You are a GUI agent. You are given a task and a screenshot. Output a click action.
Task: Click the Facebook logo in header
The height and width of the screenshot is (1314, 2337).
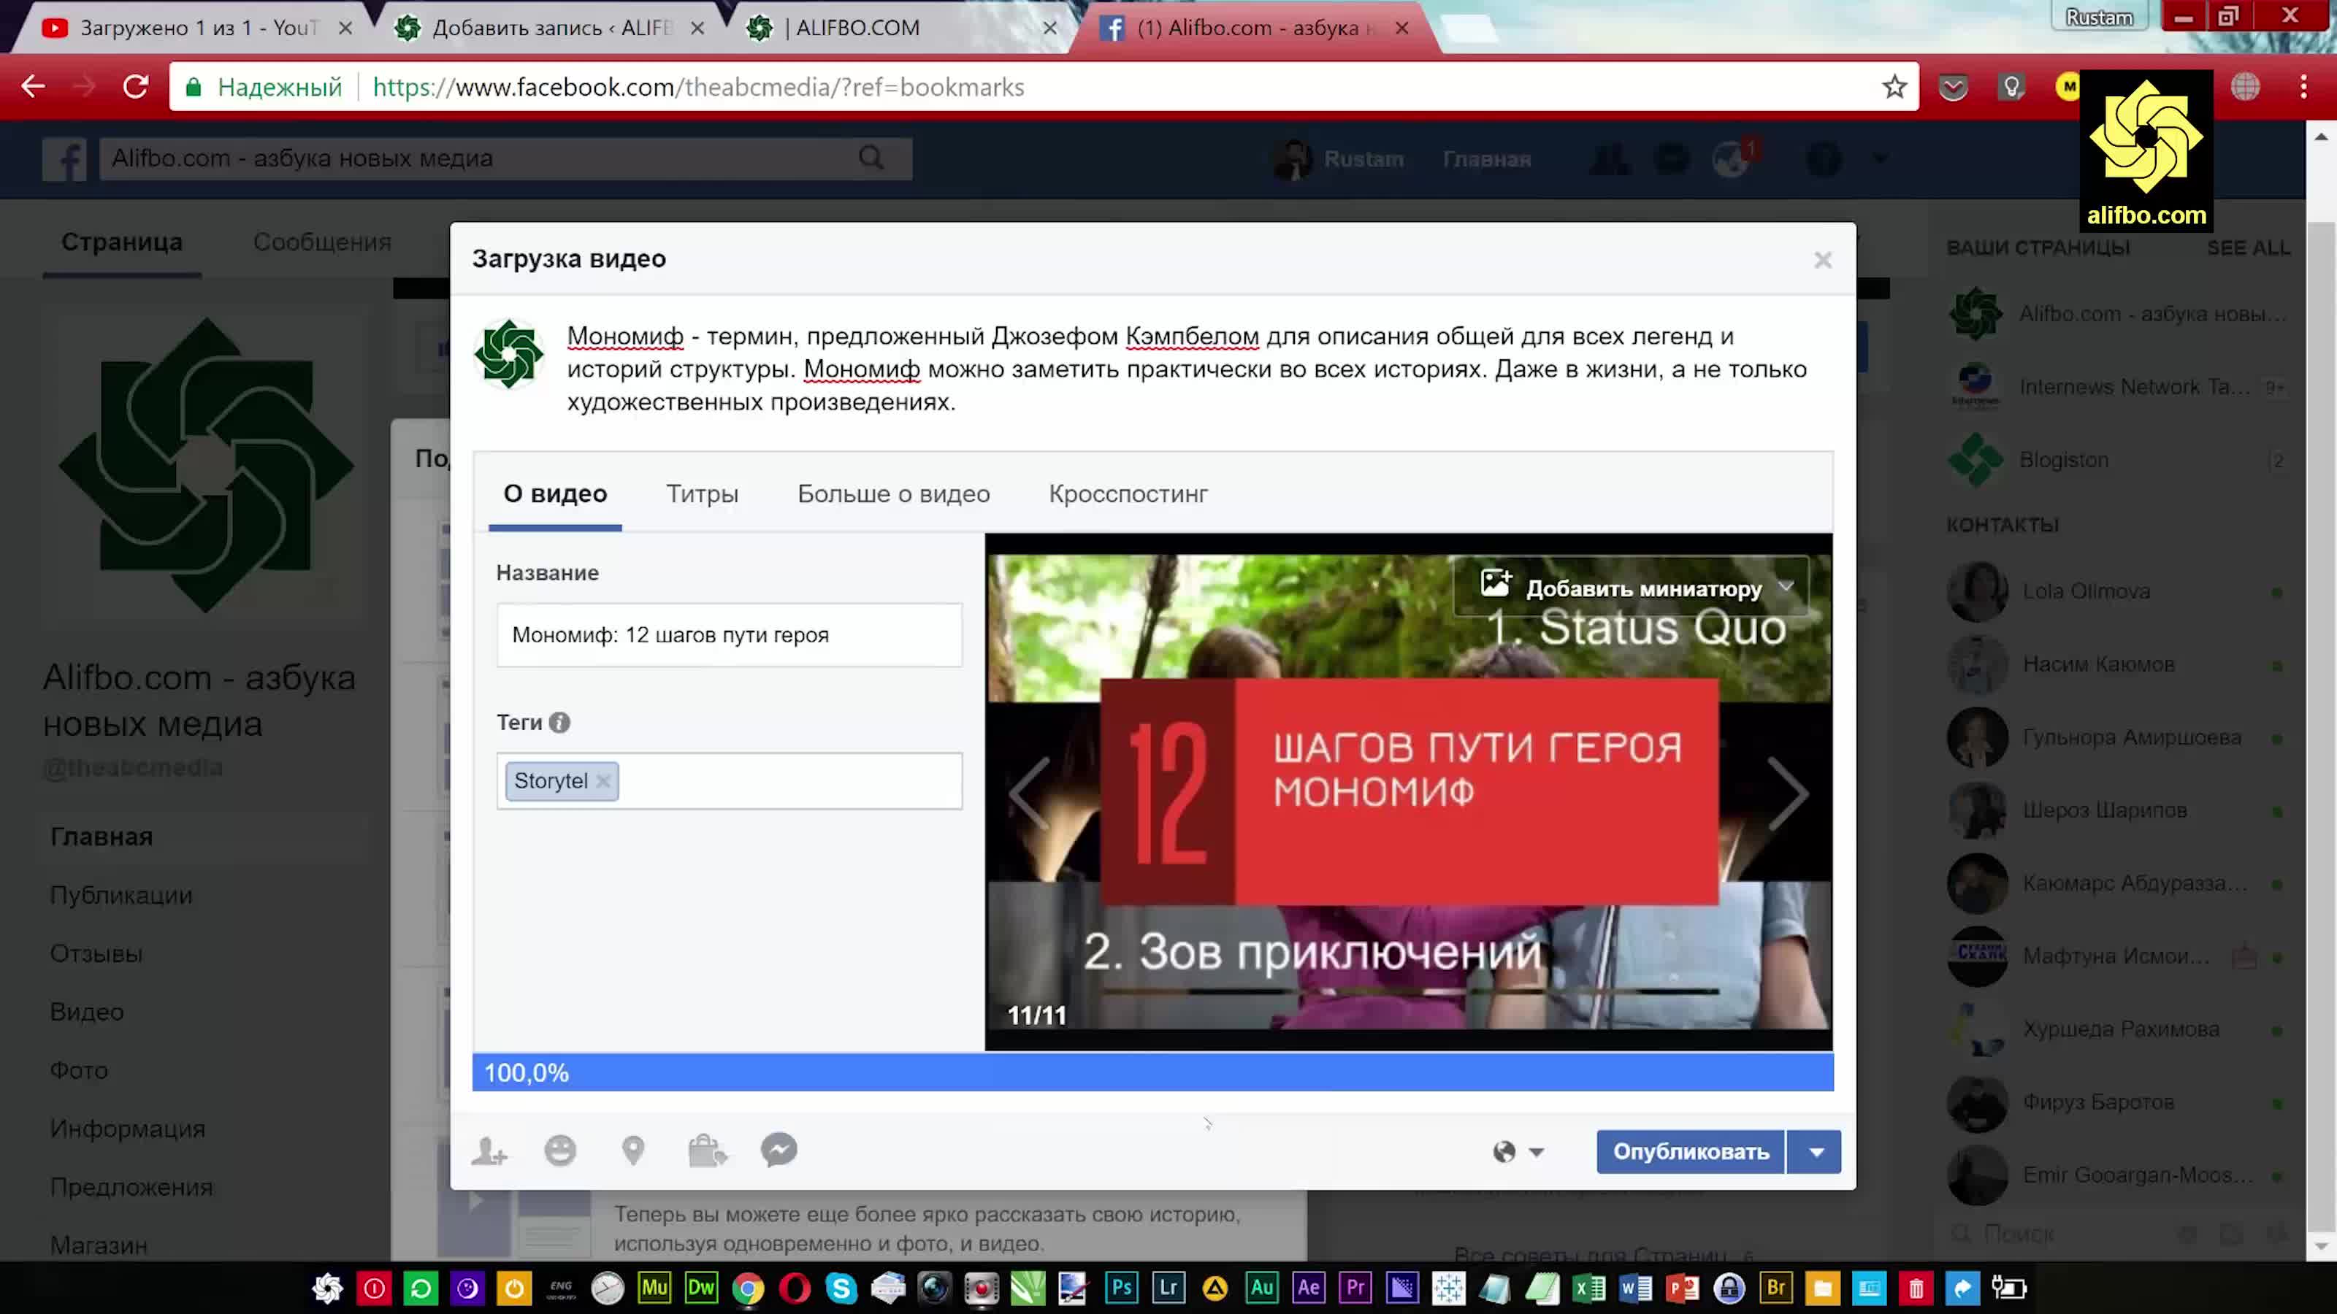(64, 160)
